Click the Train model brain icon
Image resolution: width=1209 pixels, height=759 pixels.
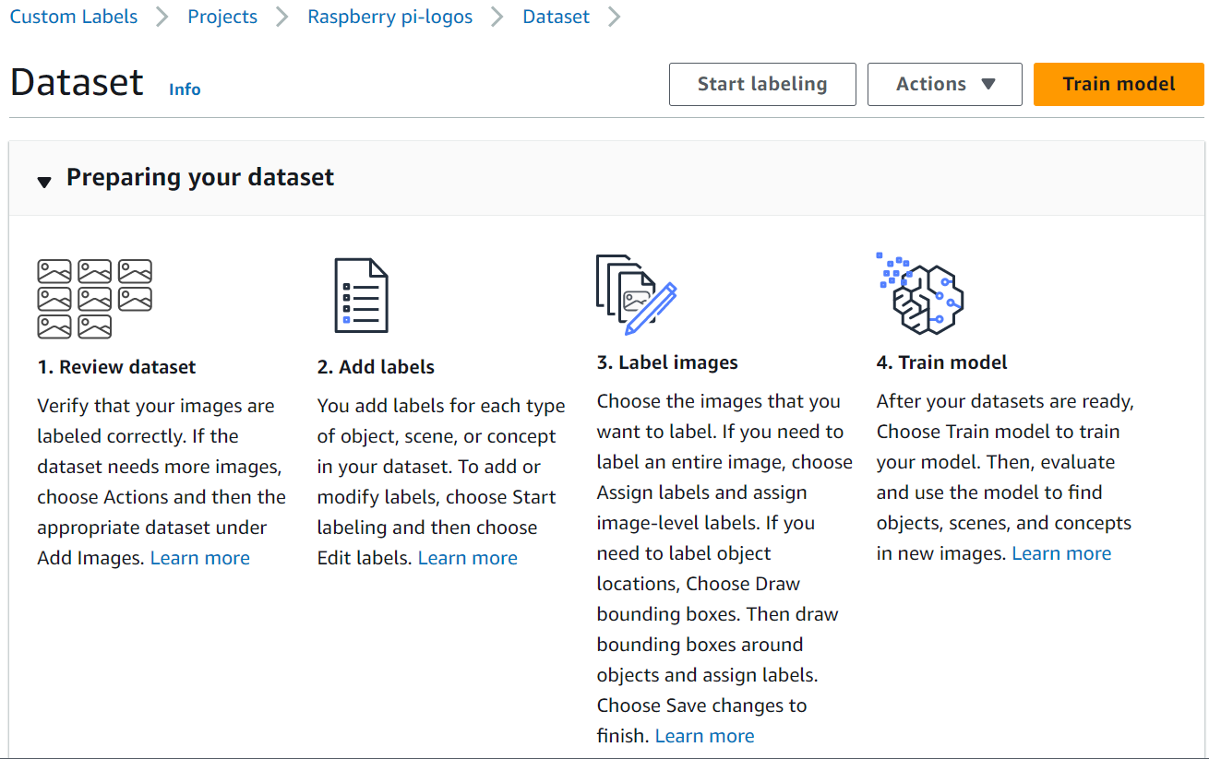coord(920,293)
